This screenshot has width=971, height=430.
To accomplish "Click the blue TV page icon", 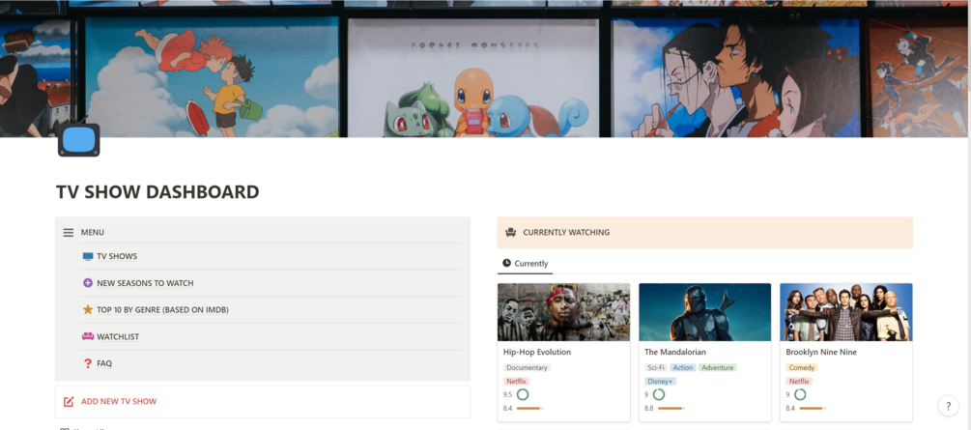I will 78,138.
